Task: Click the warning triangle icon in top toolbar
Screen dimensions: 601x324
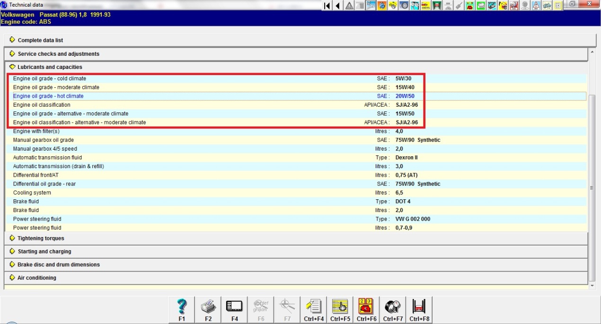Action: [x=349, y=6]
